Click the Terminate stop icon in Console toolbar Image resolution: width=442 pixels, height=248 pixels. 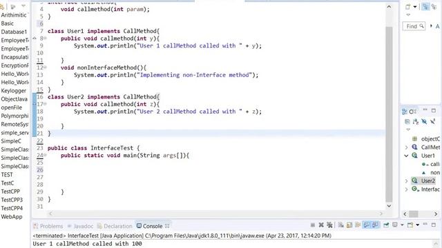click(313, 225)
